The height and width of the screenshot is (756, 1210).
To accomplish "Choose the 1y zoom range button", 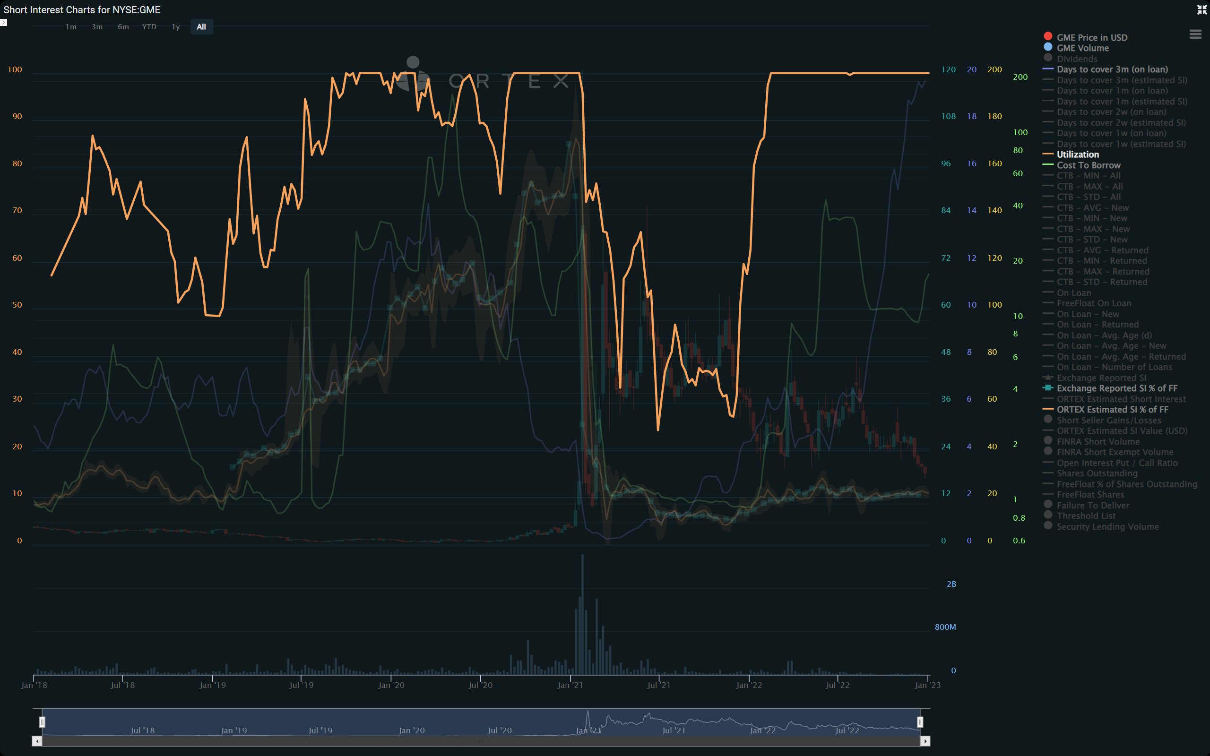I will (x=175, y=27).
